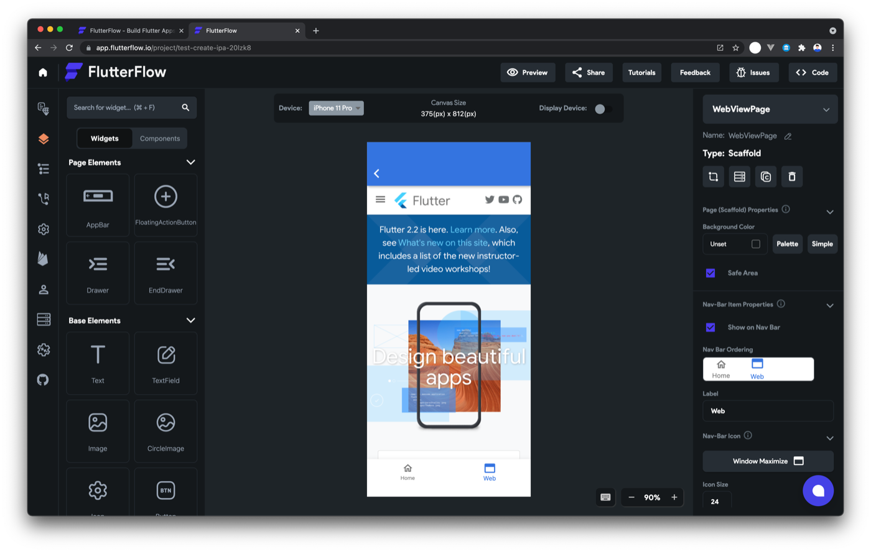Screen dimensions: 871x552
Task: Select Home in Nav Bar Ordering
Action: pos(721,369)
